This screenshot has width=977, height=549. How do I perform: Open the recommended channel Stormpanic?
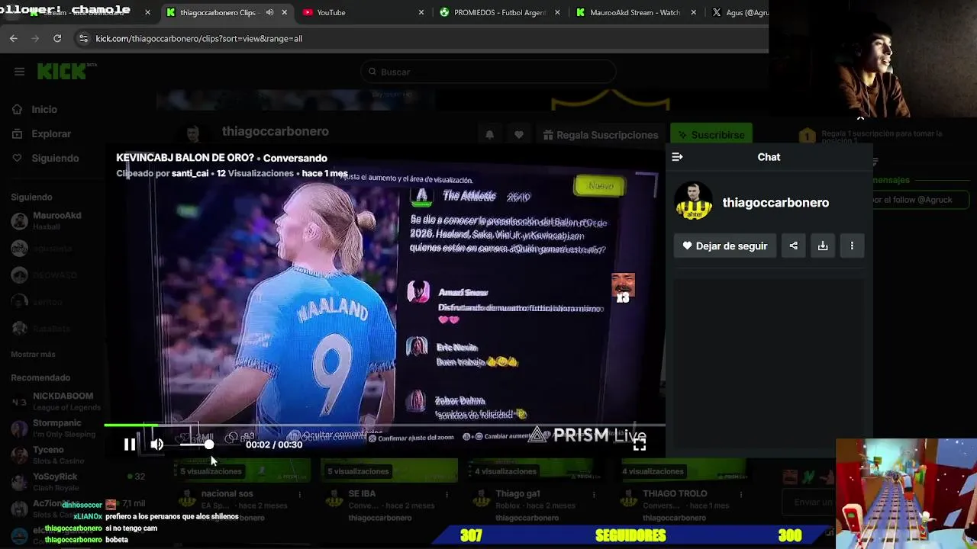pyautogui.click(x=53, y=428)
